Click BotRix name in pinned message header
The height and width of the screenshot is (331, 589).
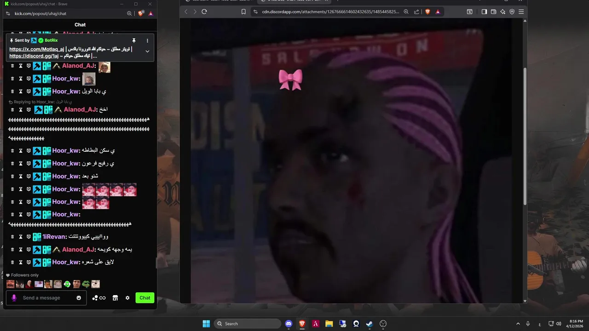click(x=51, y=40)
